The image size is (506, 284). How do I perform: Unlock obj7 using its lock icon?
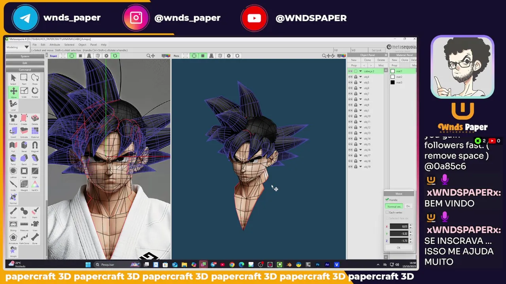point(355,93)
